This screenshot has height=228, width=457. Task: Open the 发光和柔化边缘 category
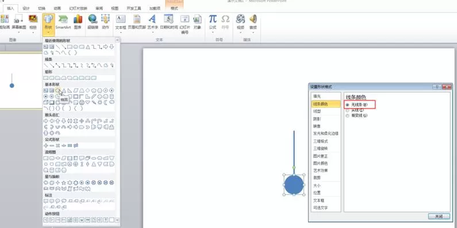(x=326, y=133)
